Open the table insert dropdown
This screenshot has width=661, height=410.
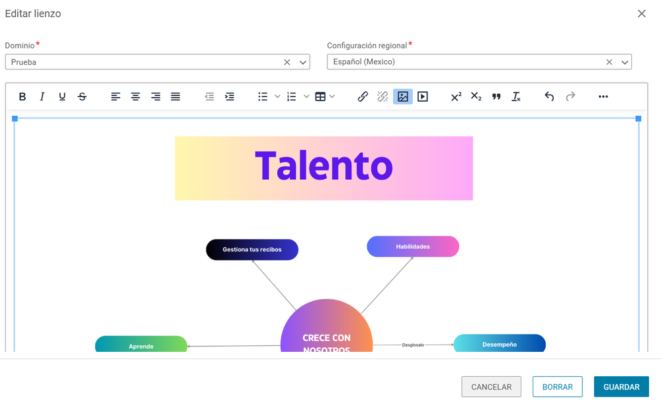point(332,97)
